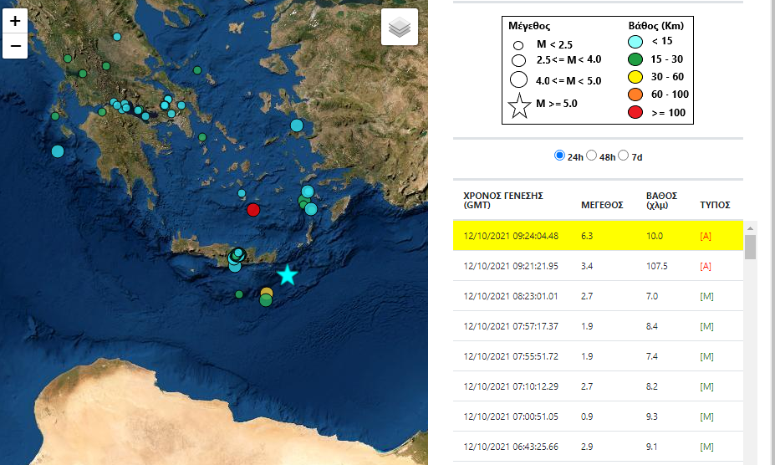Click the scrollbar up arrow of the list
The width and height of the screenshot is (775, 465).
click(750, 228)
